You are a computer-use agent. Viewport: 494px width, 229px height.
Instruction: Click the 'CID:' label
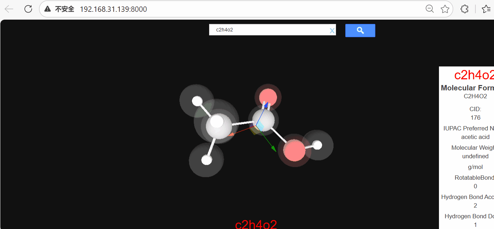pyautogui.click(x=475, y=109)
